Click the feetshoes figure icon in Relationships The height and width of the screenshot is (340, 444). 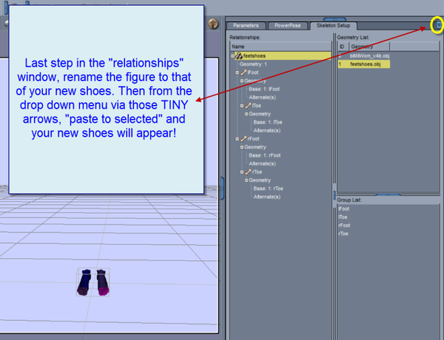[239, 56]
